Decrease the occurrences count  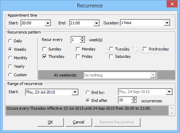(134, 101)
